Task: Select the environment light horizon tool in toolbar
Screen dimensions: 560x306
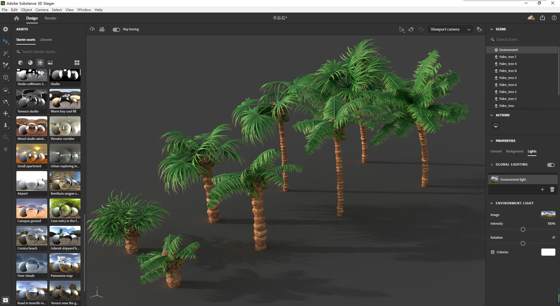Action: (x=6, y=90)
